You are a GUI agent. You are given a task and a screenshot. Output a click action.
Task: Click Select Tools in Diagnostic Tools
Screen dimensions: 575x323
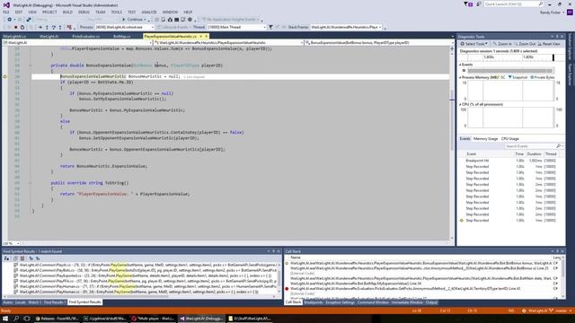(473, 44)
